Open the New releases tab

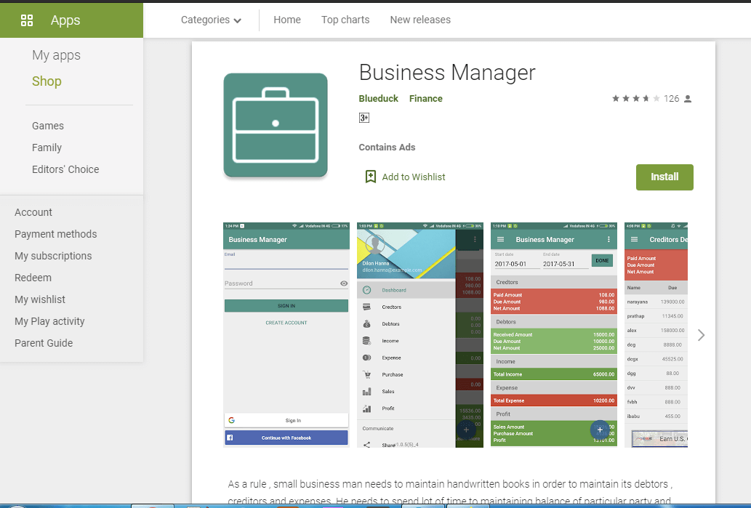tap(420, 20)
